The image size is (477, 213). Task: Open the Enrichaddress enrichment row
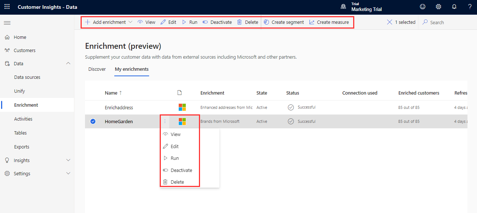tap(119, 107)
